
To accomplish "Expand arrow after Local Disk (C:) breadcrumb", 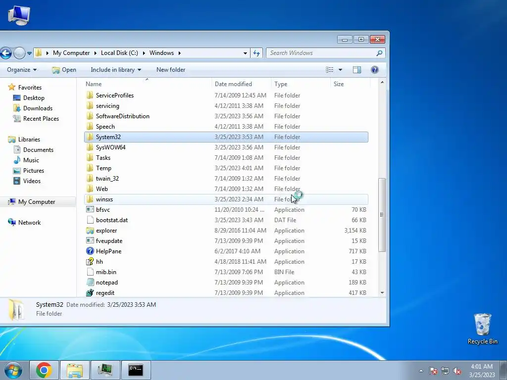I will click(144, 53).
